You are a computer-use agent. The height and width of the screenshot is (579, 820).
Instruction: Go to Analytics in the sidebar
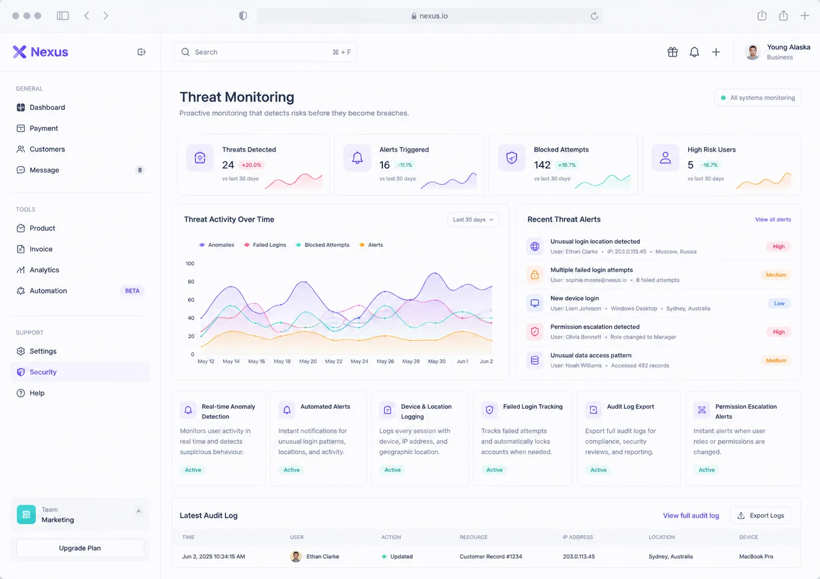(x=80, y=270)
